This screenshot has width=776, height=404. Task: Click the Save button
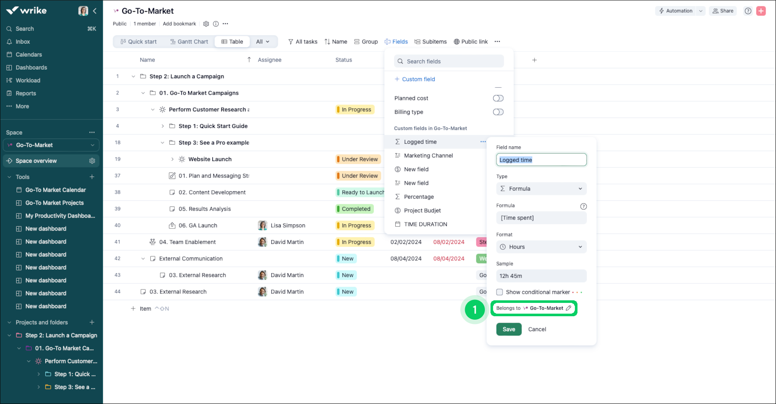point(509,329)
